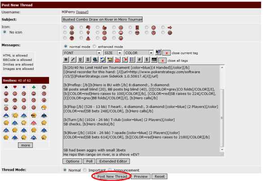263x181 pixels.
Task: Select the red arrow post icon radio
Action: pos(163,27)
